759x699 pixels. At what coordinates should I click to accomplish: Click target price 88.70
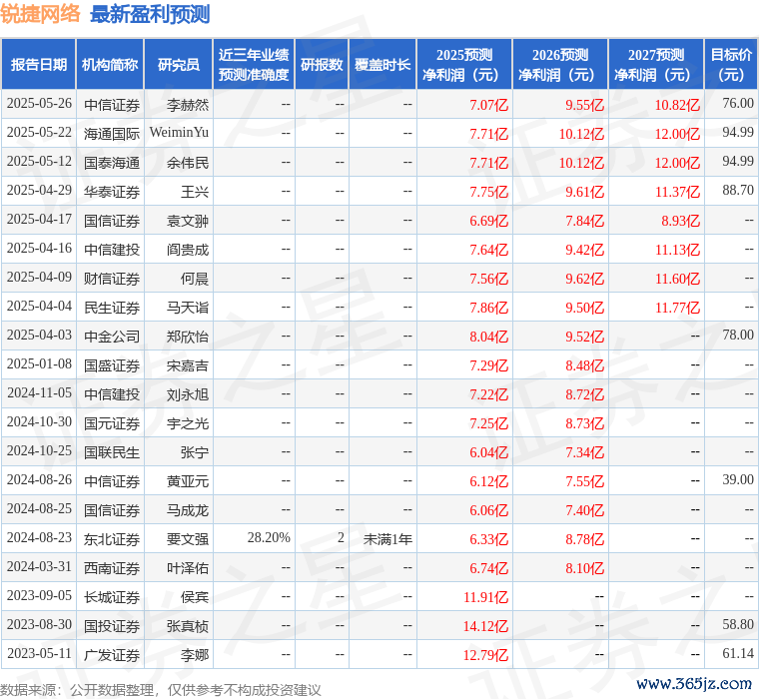[738, 191]
